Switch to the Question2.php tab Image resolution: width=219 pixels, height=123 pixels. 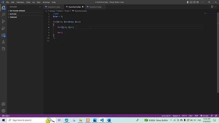[x=75, y=7]
